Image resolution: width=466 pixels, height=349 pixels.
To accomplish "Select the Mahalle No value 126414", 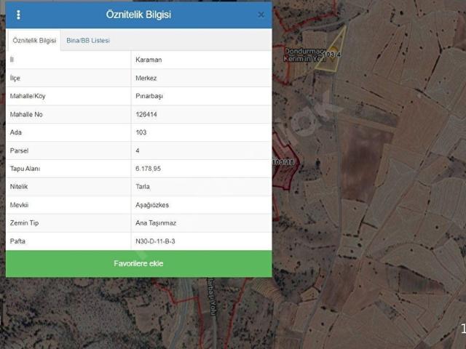I will point(146,114).
